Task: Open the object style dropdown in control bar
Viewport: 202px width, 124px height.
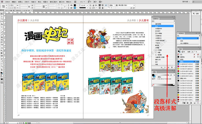Action: tap(134, 5)
